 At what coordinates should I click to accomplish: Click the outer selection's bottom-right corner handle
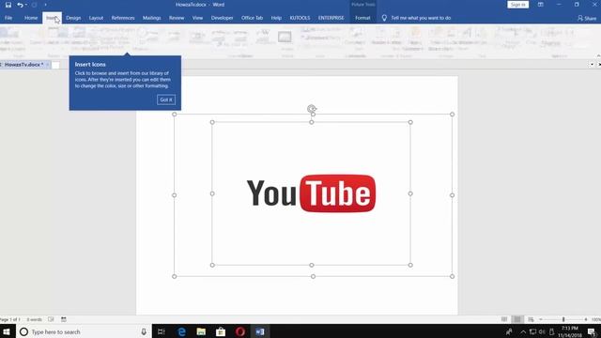[x=452, y=276]
